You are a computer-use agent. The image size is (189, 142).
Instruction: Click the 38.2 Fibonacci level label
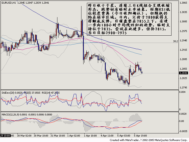(175, 41)
